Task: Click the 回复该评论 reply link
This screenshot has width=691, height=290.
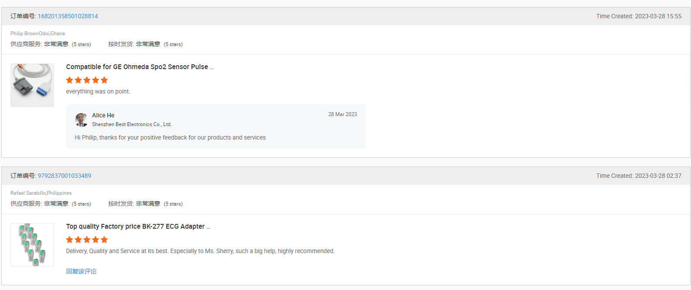Action: [81, 271]
